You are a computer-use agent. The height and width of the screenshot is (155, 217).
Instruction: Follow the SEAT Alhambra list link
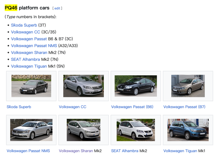click(25, 59)
